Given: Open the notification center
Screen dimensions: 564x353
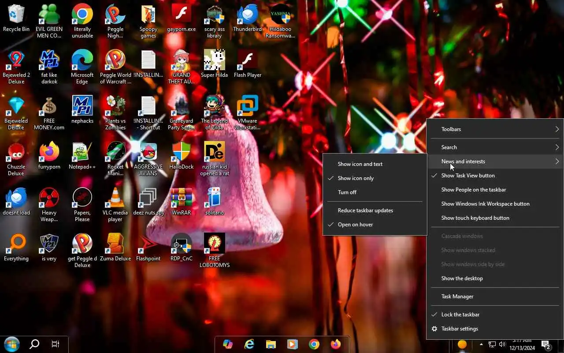Looking at the screenshot, I should [x=546, y=345].
